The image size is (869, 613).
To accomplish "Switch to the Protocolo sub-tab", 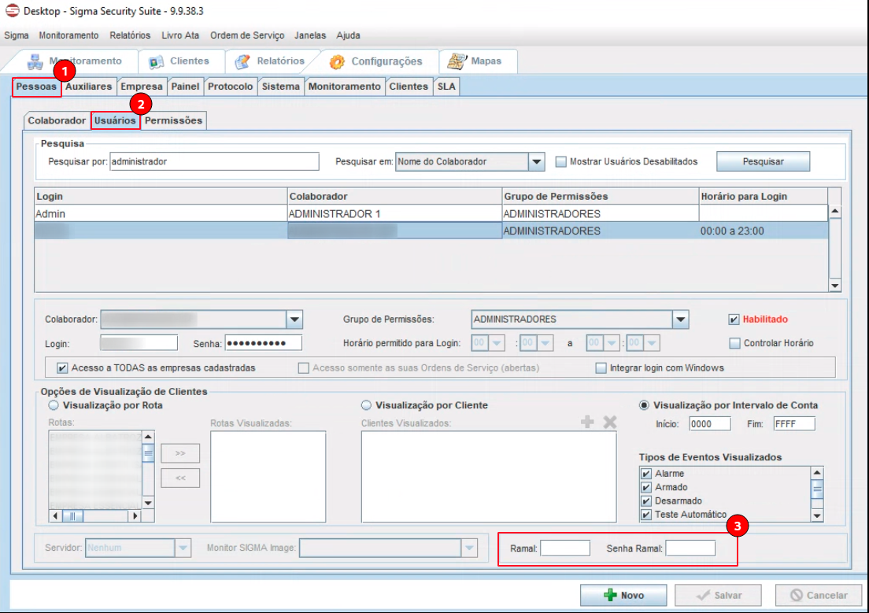I will 230,87.
